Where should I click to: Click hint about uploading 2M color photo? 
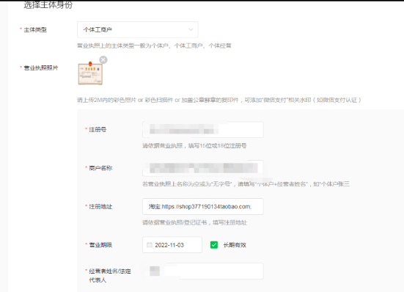(x=219, y=100)
